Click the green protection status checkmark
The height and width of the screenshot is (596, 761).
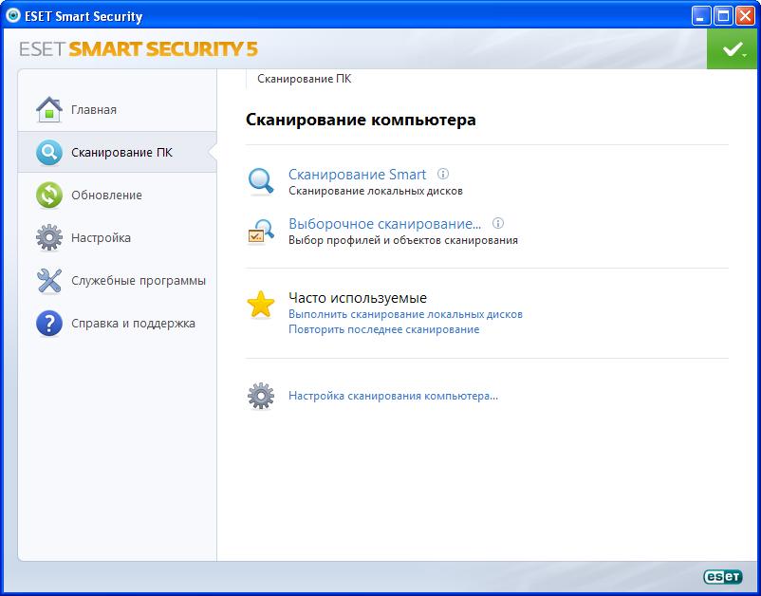(732, 49)
